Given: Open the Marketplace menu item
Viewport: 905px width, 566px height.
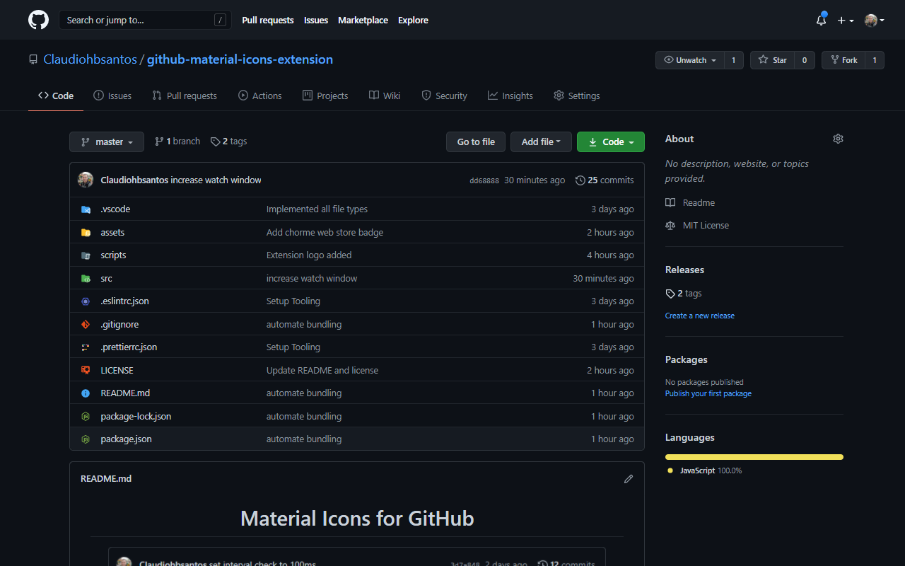Looking at the screenshot, I should click(363, 20).
